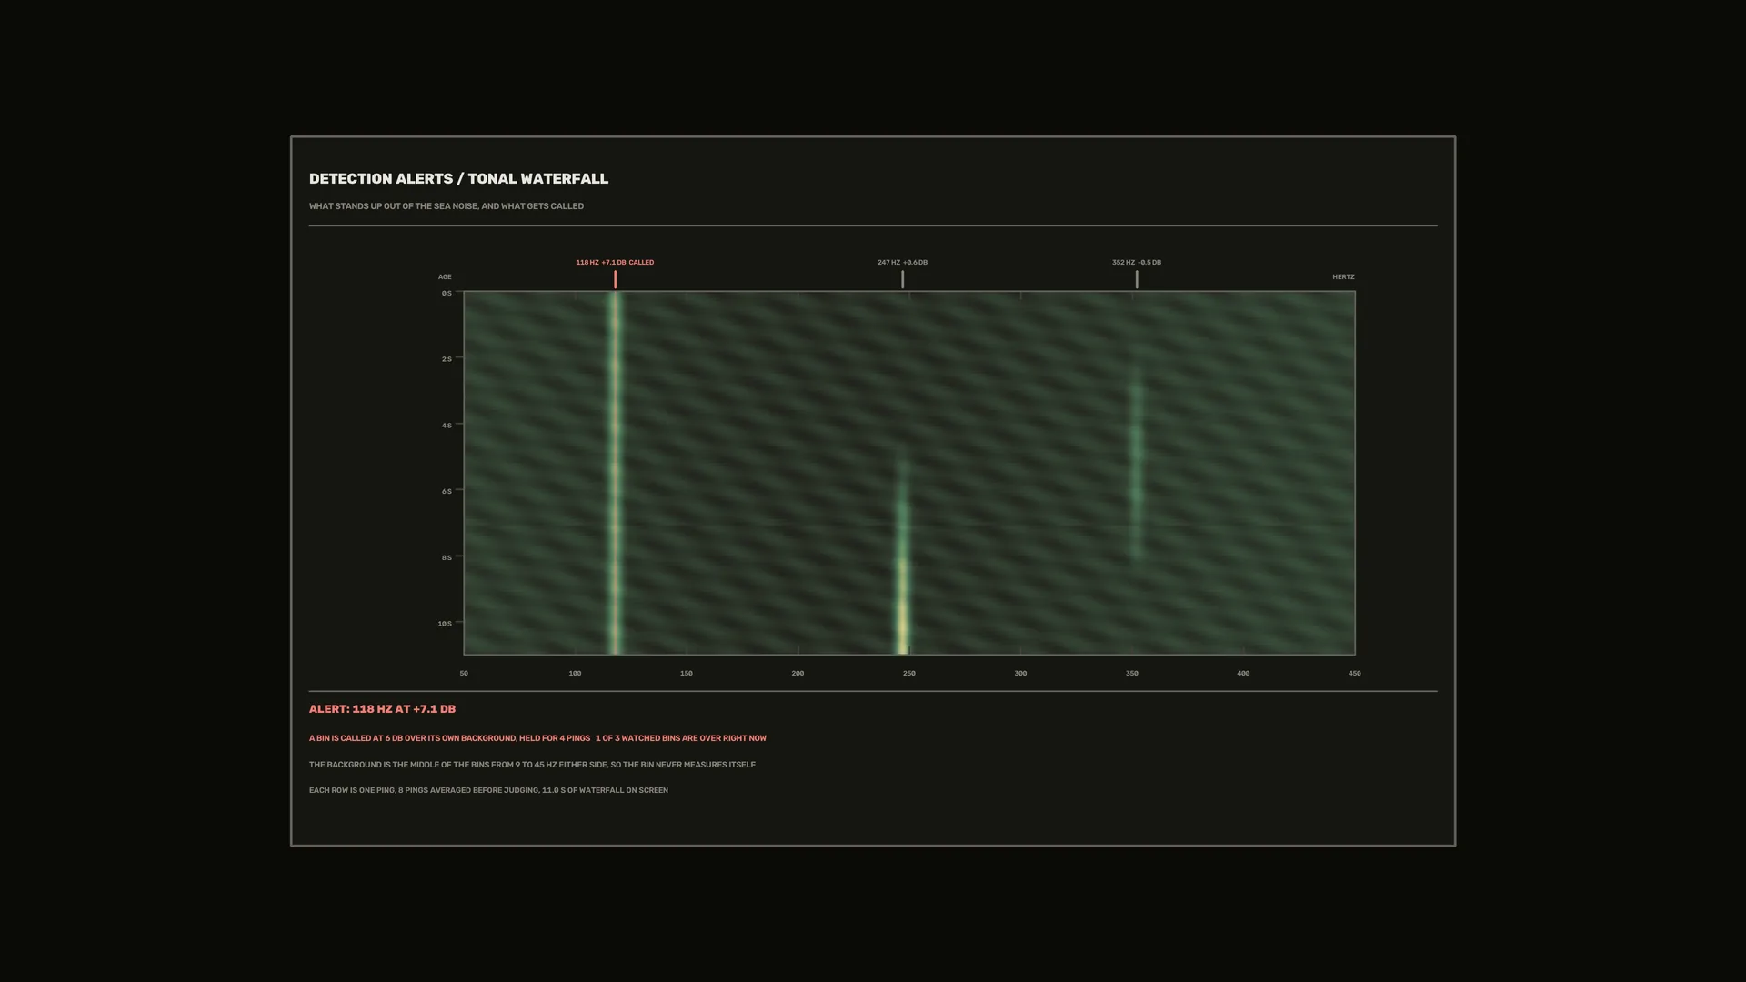Click the 'EACH ROW IS ONE PING' line
This screenshot has width=1746, height=982.
[488, 790]
